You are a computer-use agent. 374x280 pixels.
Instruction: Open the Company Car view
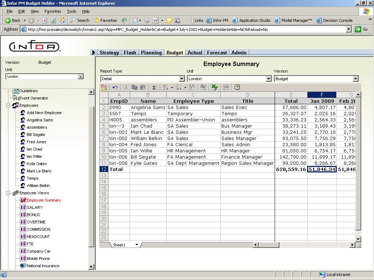click(39, 251)
